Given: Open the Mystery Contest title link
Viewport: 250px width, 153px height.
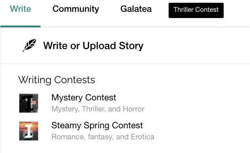Looking at the screenshot, I should pos(84,98).
